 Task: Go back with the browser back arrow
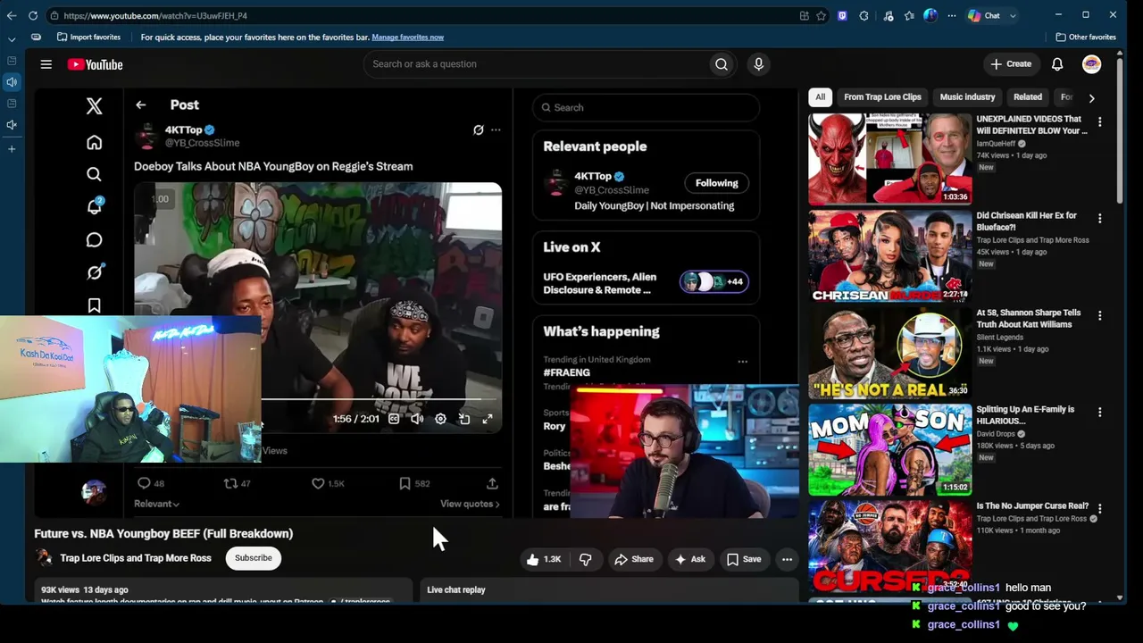point(11,15)
